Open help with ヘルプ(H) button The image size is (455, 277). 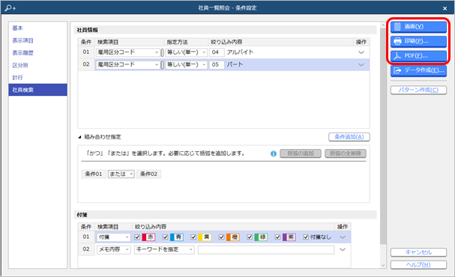tap(418, 264)
